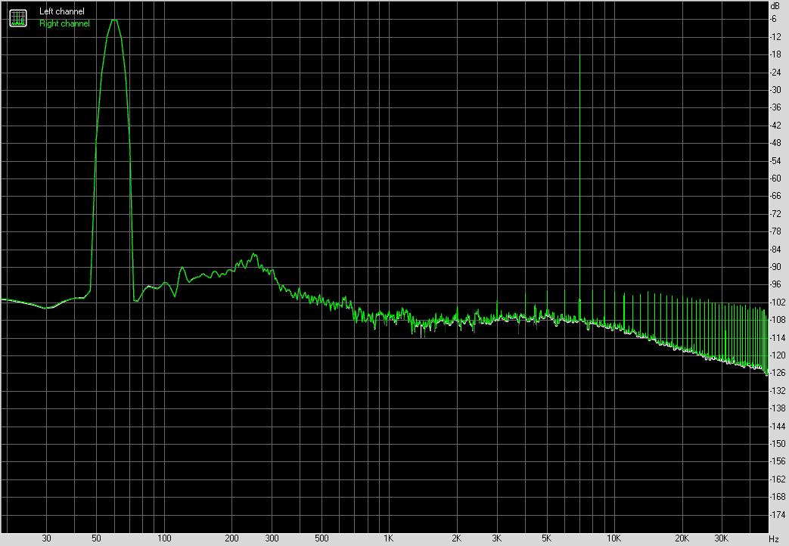Click the 5K frequency axis label

pyautogui.click(x=546, y=538)
